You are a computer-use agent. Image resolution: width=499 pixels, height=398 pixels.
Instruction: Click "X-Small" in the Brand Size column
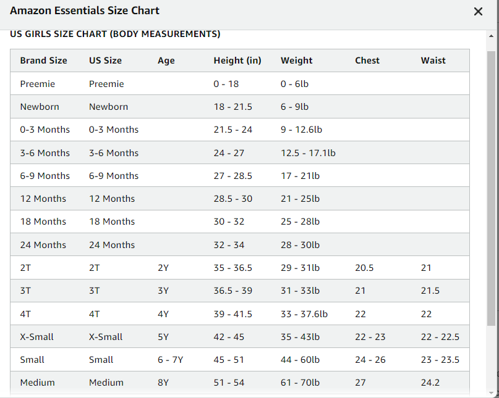click(x=36, y=337)
